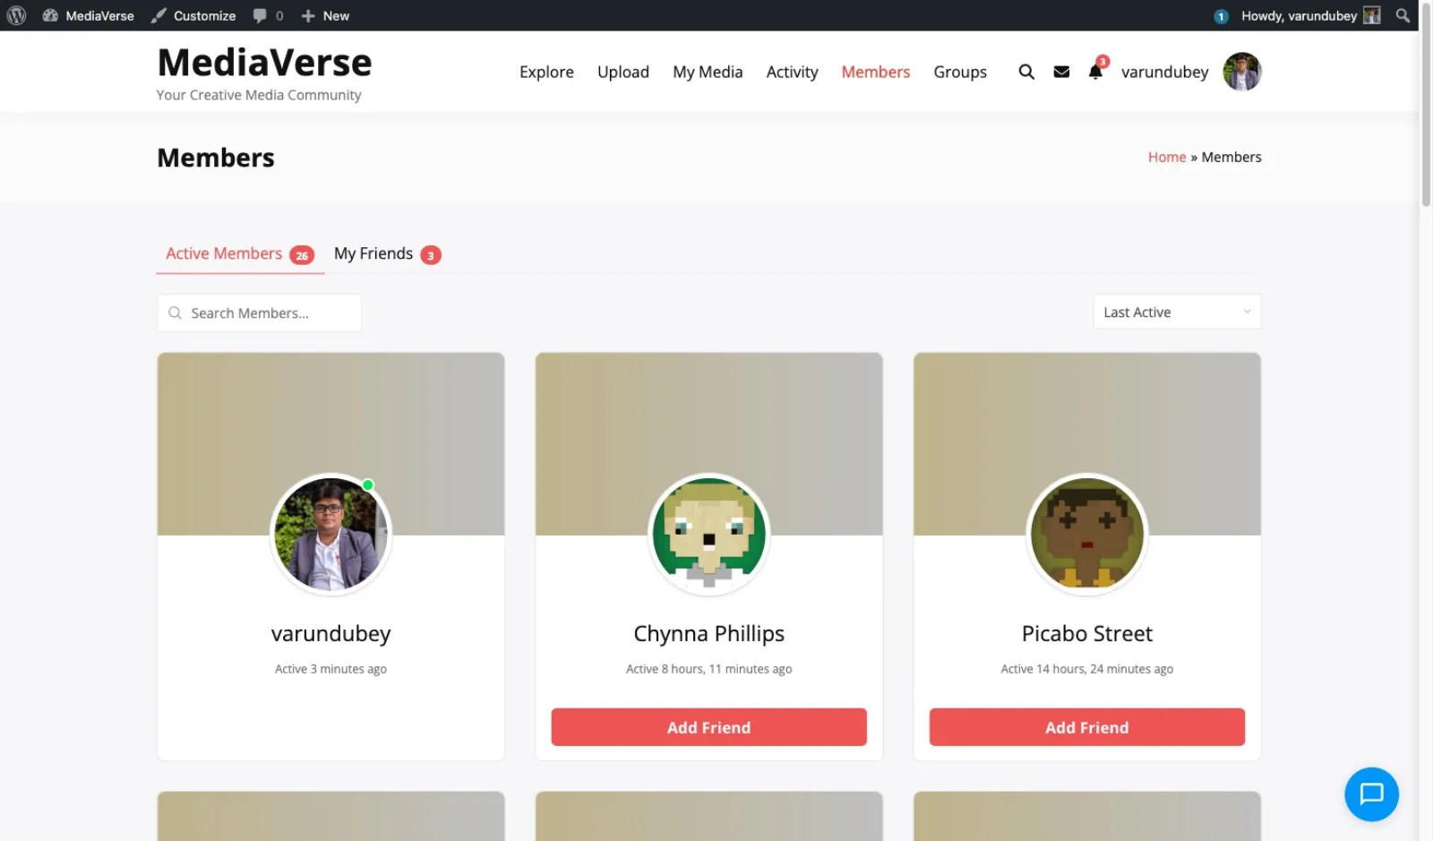
Task: Open messages envelope icon
Action: 1061,72
